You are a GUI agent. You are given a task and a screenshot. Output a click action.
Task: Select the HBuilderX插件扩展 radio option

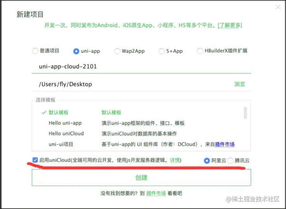(200, 51)
